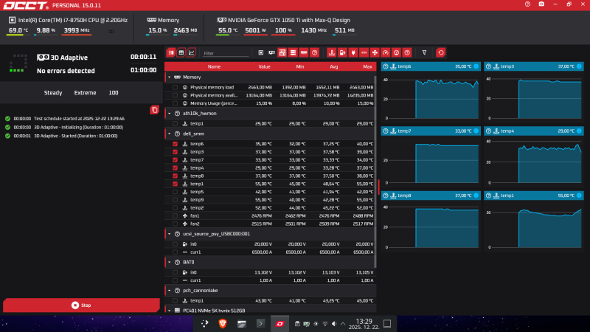Sort the table by Avg column

[334, 66]
